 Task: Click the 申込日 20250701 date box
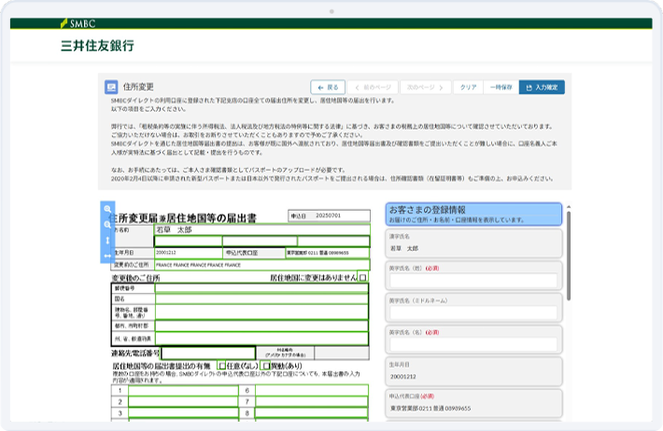coord(329,215)
